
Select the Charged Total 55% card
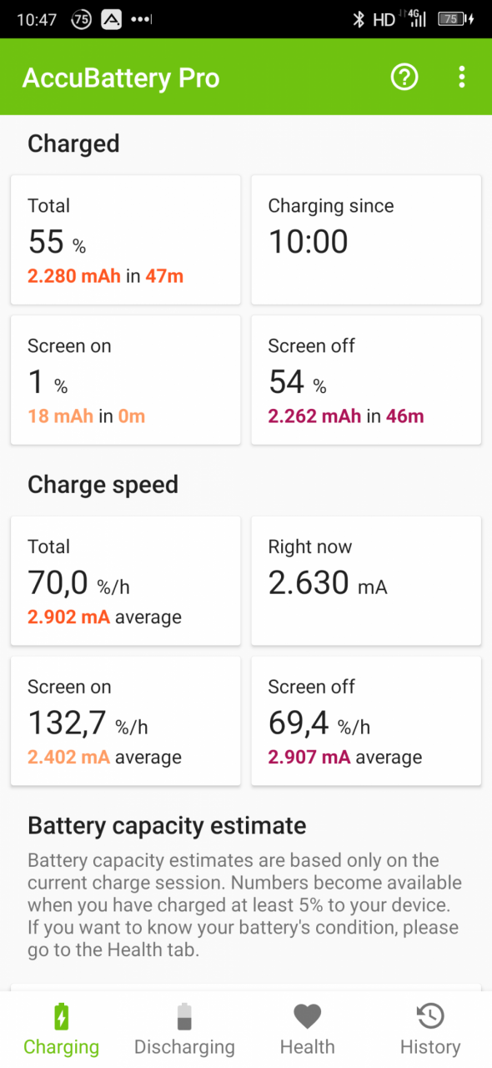126,239
